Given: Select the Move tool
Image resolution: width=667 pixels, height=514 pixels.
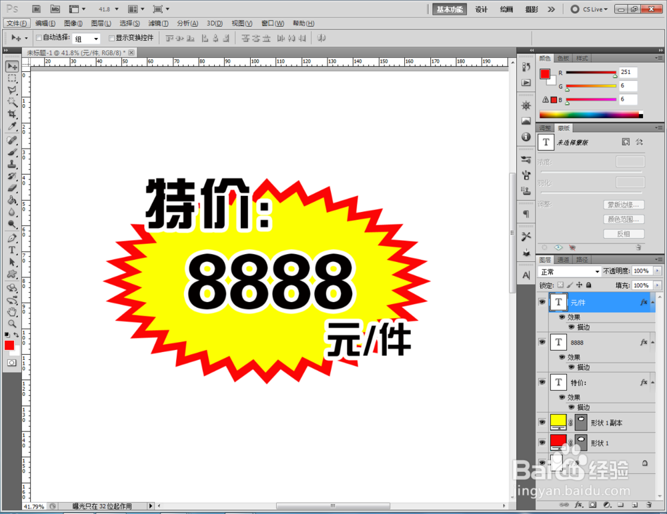Looking at the screenshot, I should point(11,66).
